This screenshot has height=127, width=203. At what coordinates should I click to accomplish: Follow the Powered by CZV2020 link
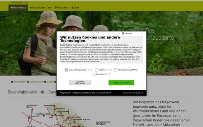[133, 93]
